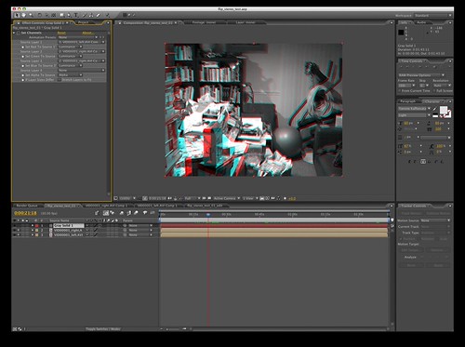Click the Reset link for Set Channels

61,33
